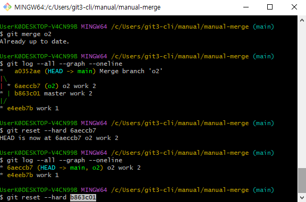Click 'b863c01 master work 2' log line
This screenshot has height=202, width=306.
click(x=53, y=93)
